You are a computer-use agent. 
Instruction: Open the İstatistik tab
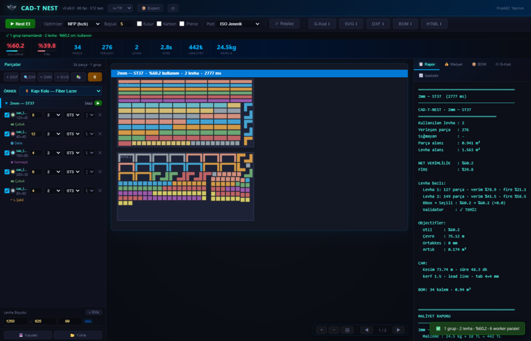[x=428, y=76]
